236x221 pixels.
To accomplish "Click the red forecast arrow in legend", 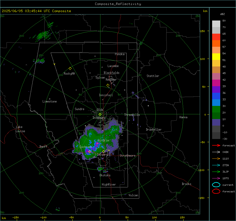I will coord(216,145).
